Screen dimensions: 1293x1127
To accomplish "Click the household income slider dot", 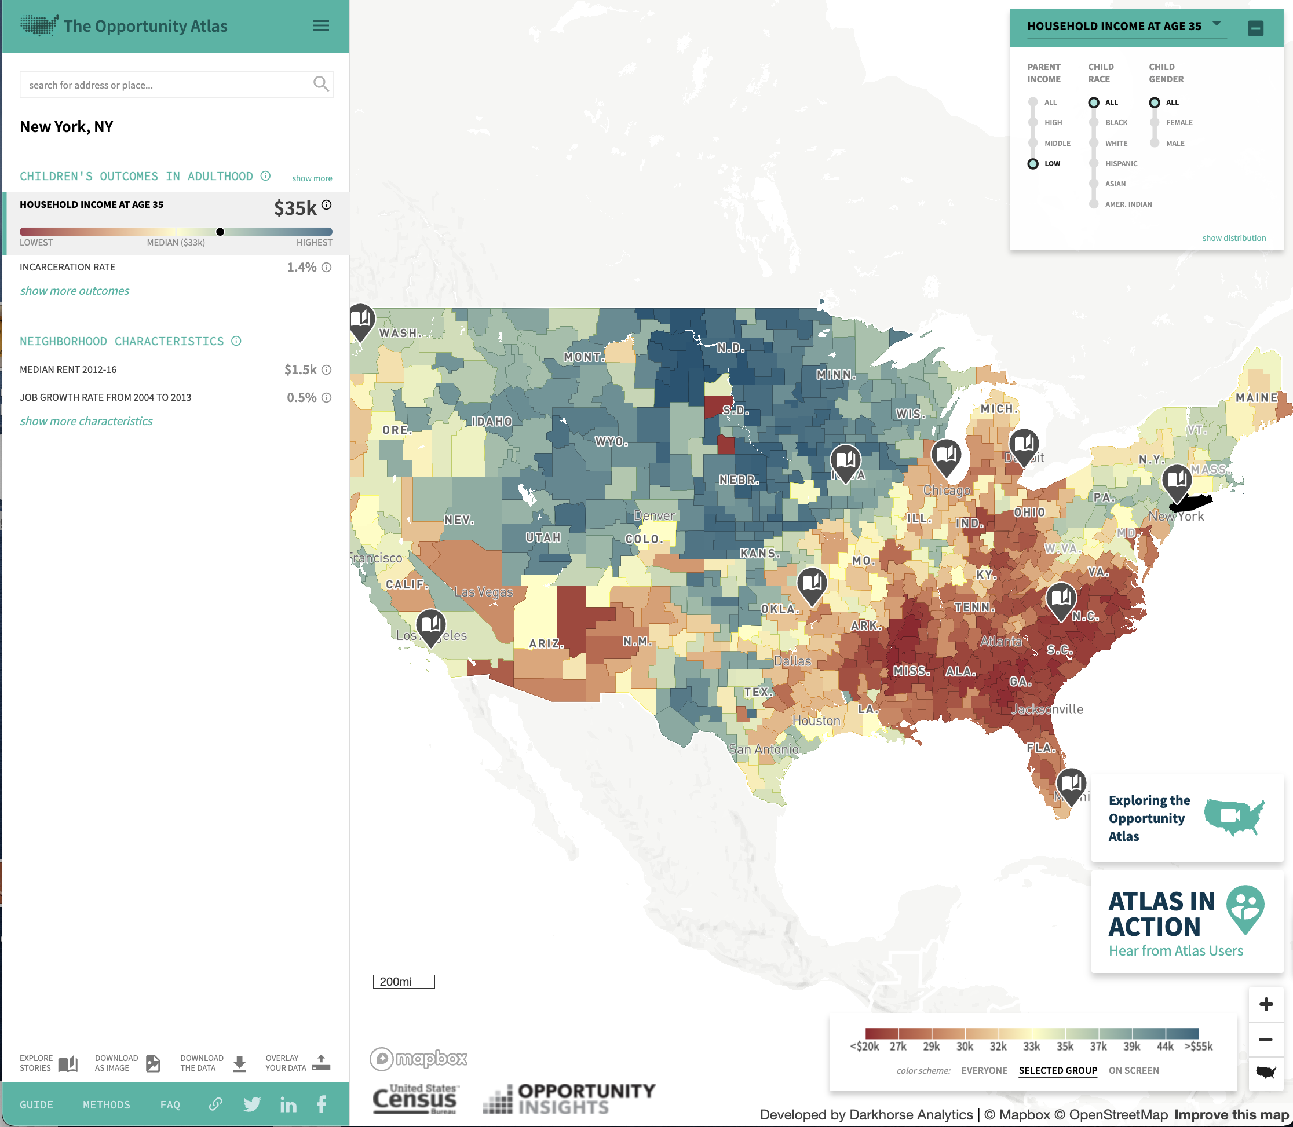I will click(x=220, y=232).
